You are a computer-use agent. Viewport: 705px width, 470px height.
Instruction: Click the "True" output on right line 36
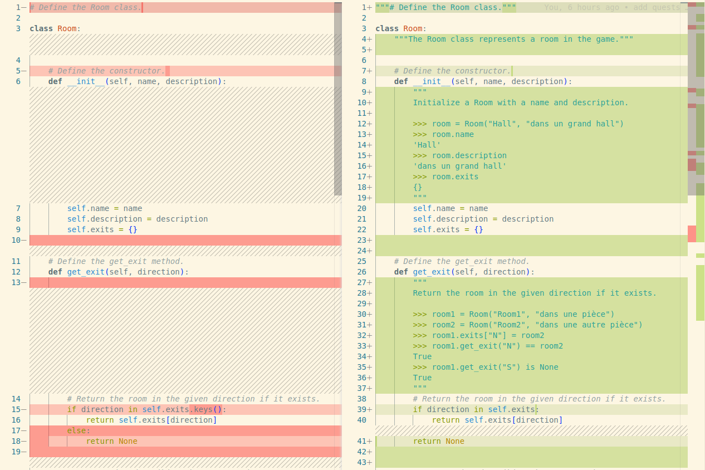point(422,378)
